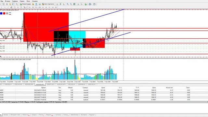Open the arrows objects dropdown

[x=25, y=7]
